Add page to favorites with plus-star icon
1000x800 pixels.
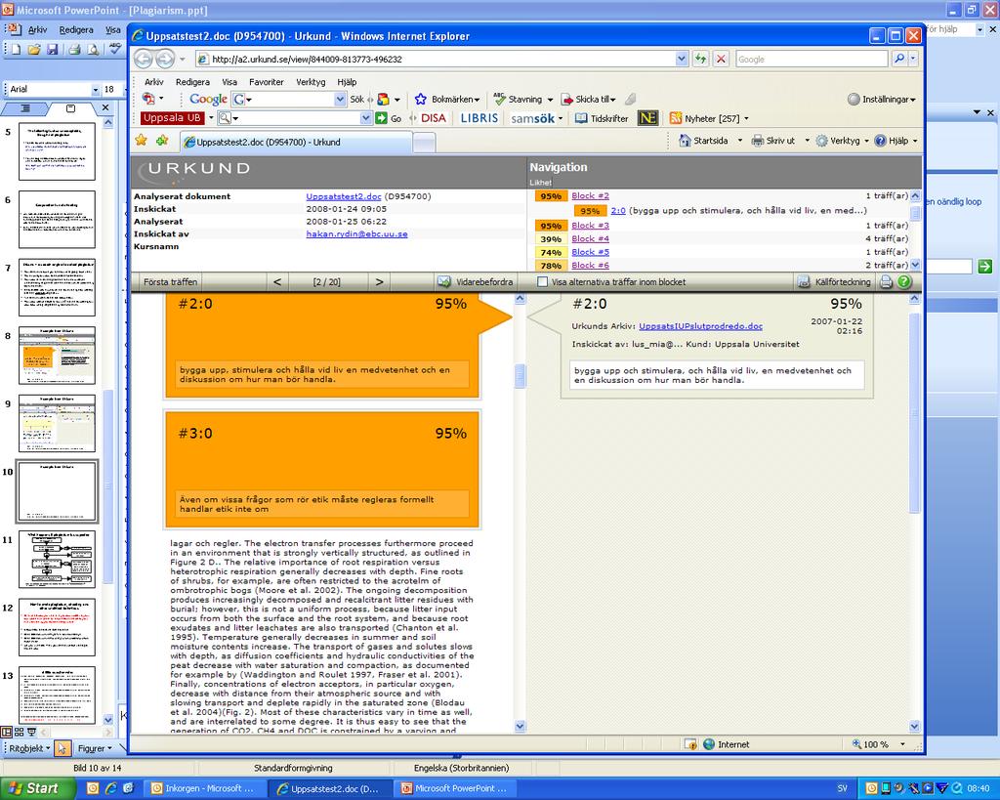click(162, 141)
